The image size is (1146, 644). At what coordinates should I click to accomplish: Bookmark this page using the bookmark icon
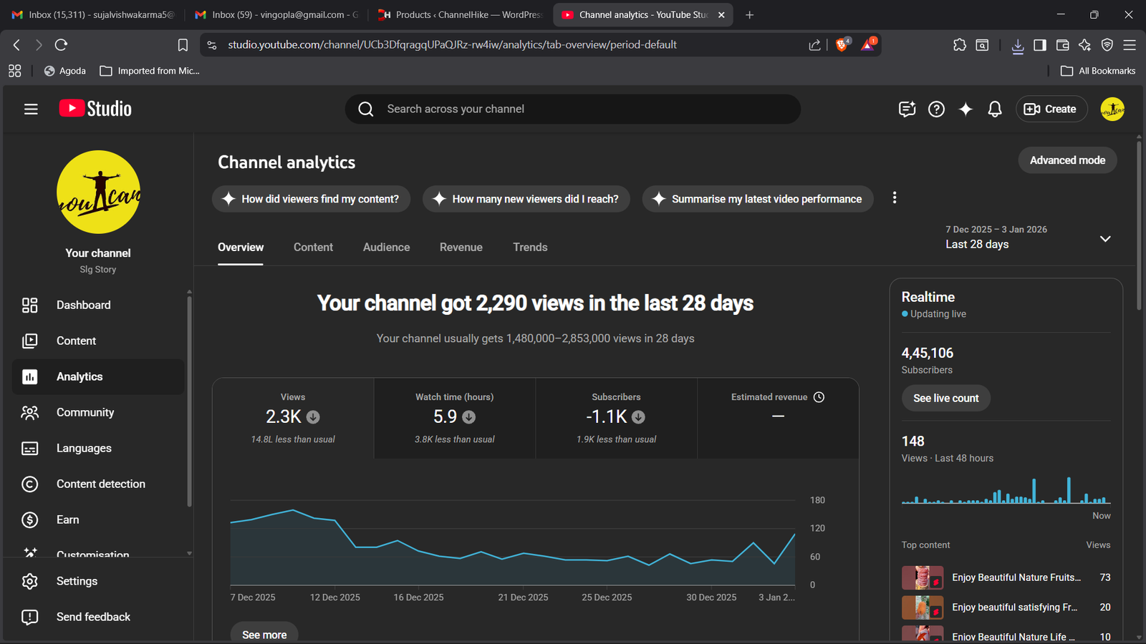183,45
